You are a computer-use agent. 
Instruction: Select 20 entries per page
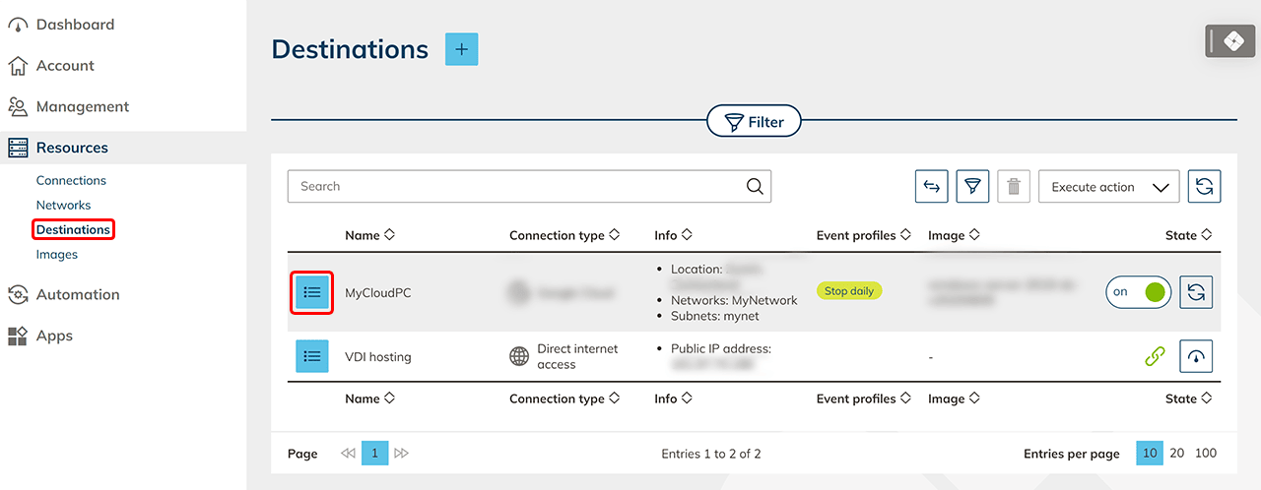(x=1177, y=453)
